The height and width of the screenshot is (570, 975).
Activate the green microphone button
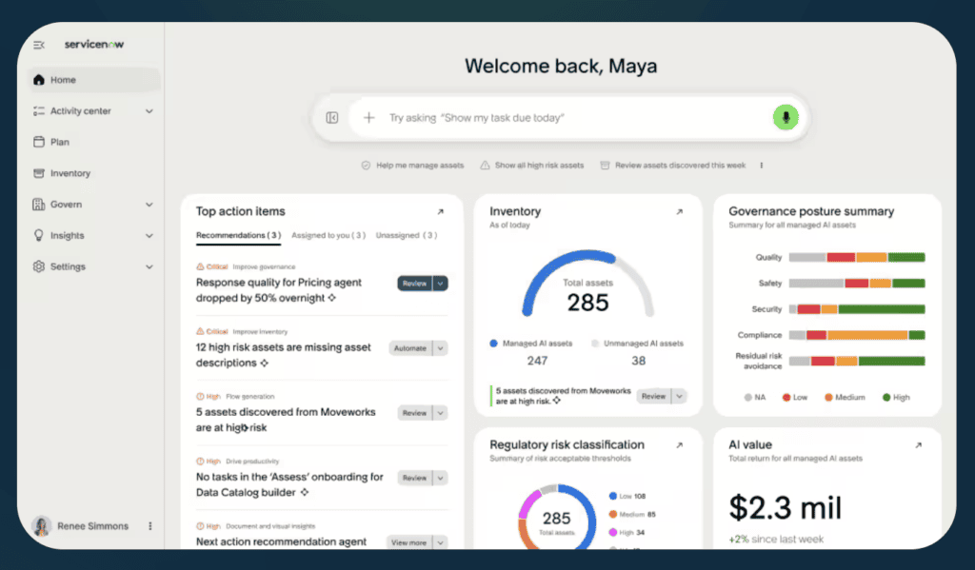786,117
